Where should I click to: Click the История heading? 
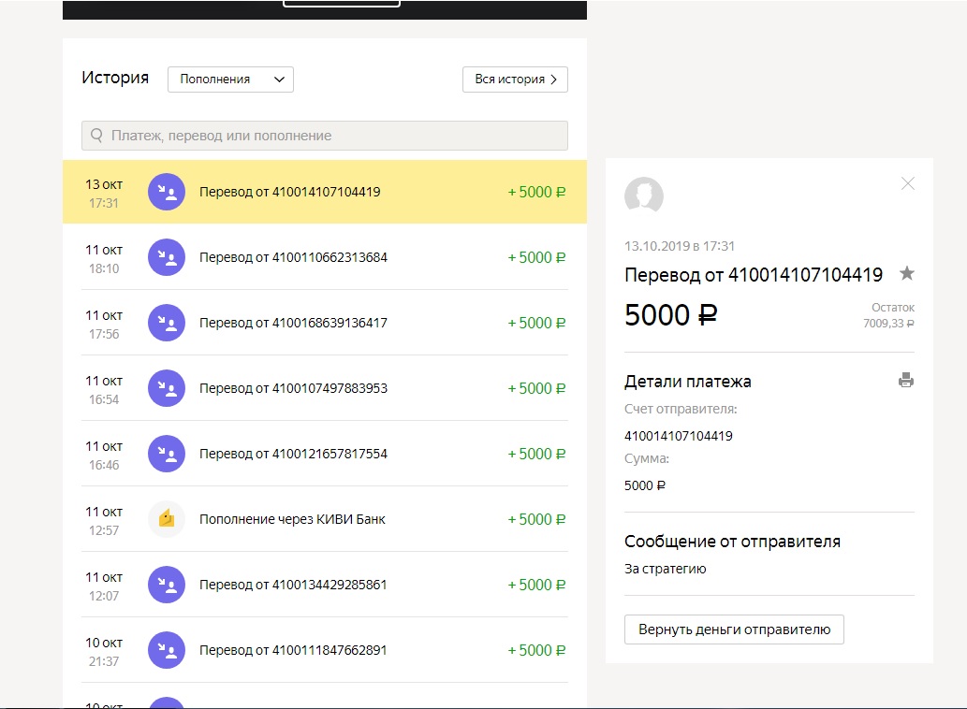pyautogui.click(x=115, y=78)
